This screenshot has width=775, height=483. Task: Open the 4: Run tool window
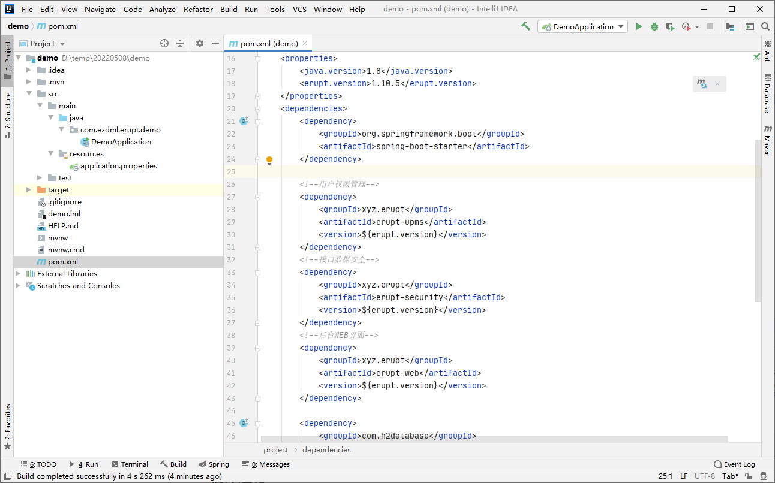pyautogui.click(x=84, y=464)
